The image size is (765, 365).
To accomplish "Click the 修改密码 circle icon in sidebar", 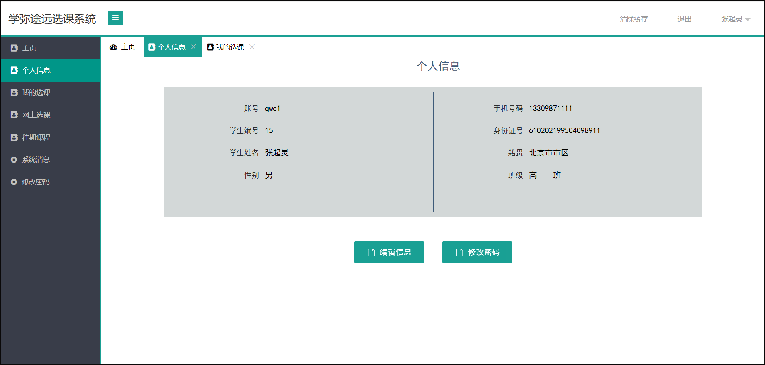I will point(14,182).
